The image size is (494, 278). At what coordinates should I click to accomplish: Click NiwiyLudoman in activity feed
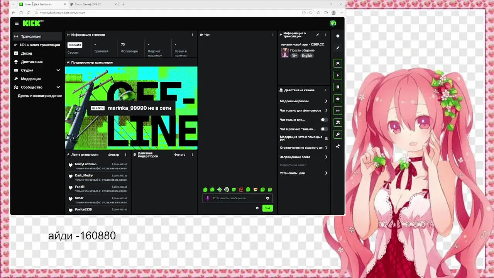click(x=86, y=164)
